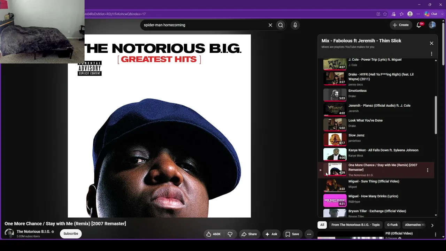The image size is (446, 251).
Task: Select the All filter chip
Action: pyautogui.click(x=322, y=225)
